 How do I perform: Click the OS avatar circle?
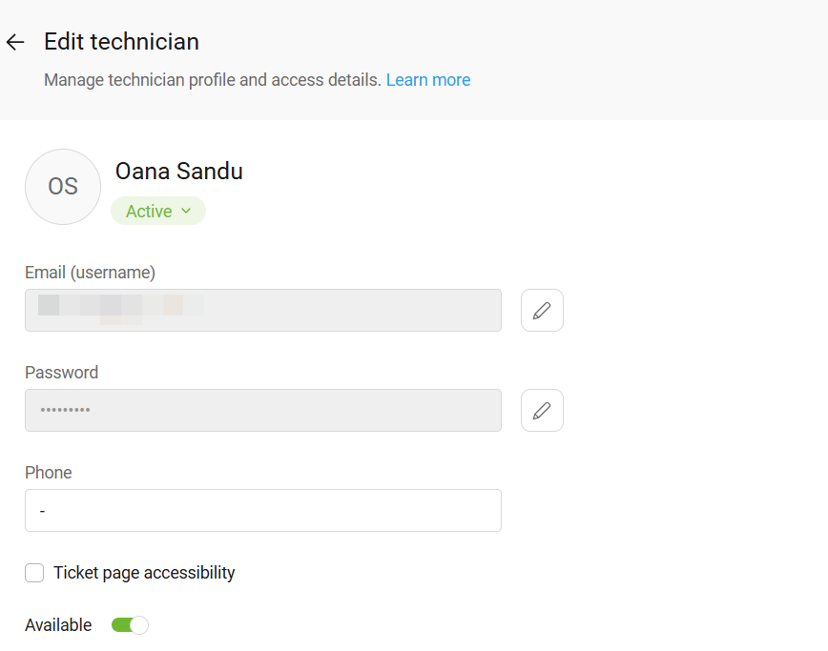click(x=63, y=187)
